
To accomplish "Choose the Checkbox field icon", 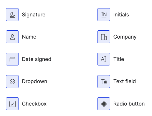I will click(12, 104).
